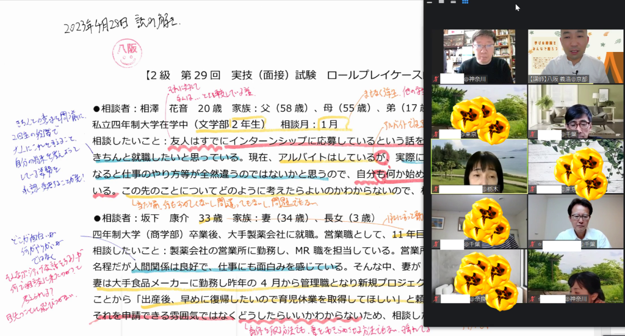
Task: Select white-shirt man with glasses video tile
Action: (x=575, y=221)
